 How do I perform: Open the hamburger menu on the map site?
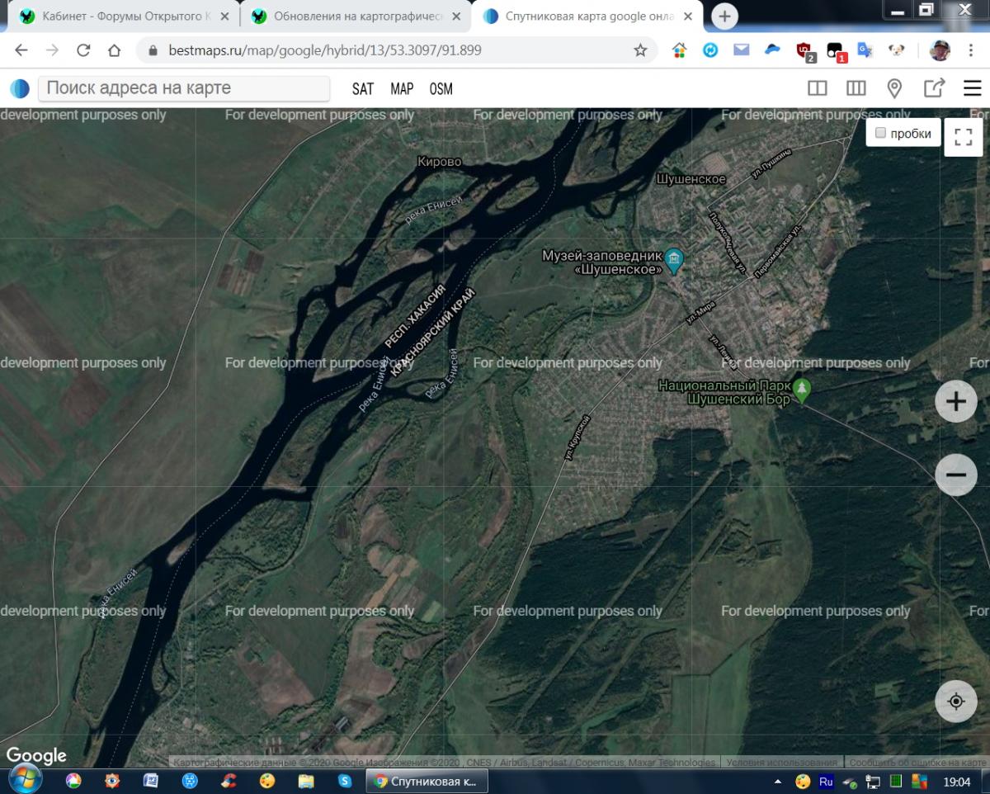973,88
